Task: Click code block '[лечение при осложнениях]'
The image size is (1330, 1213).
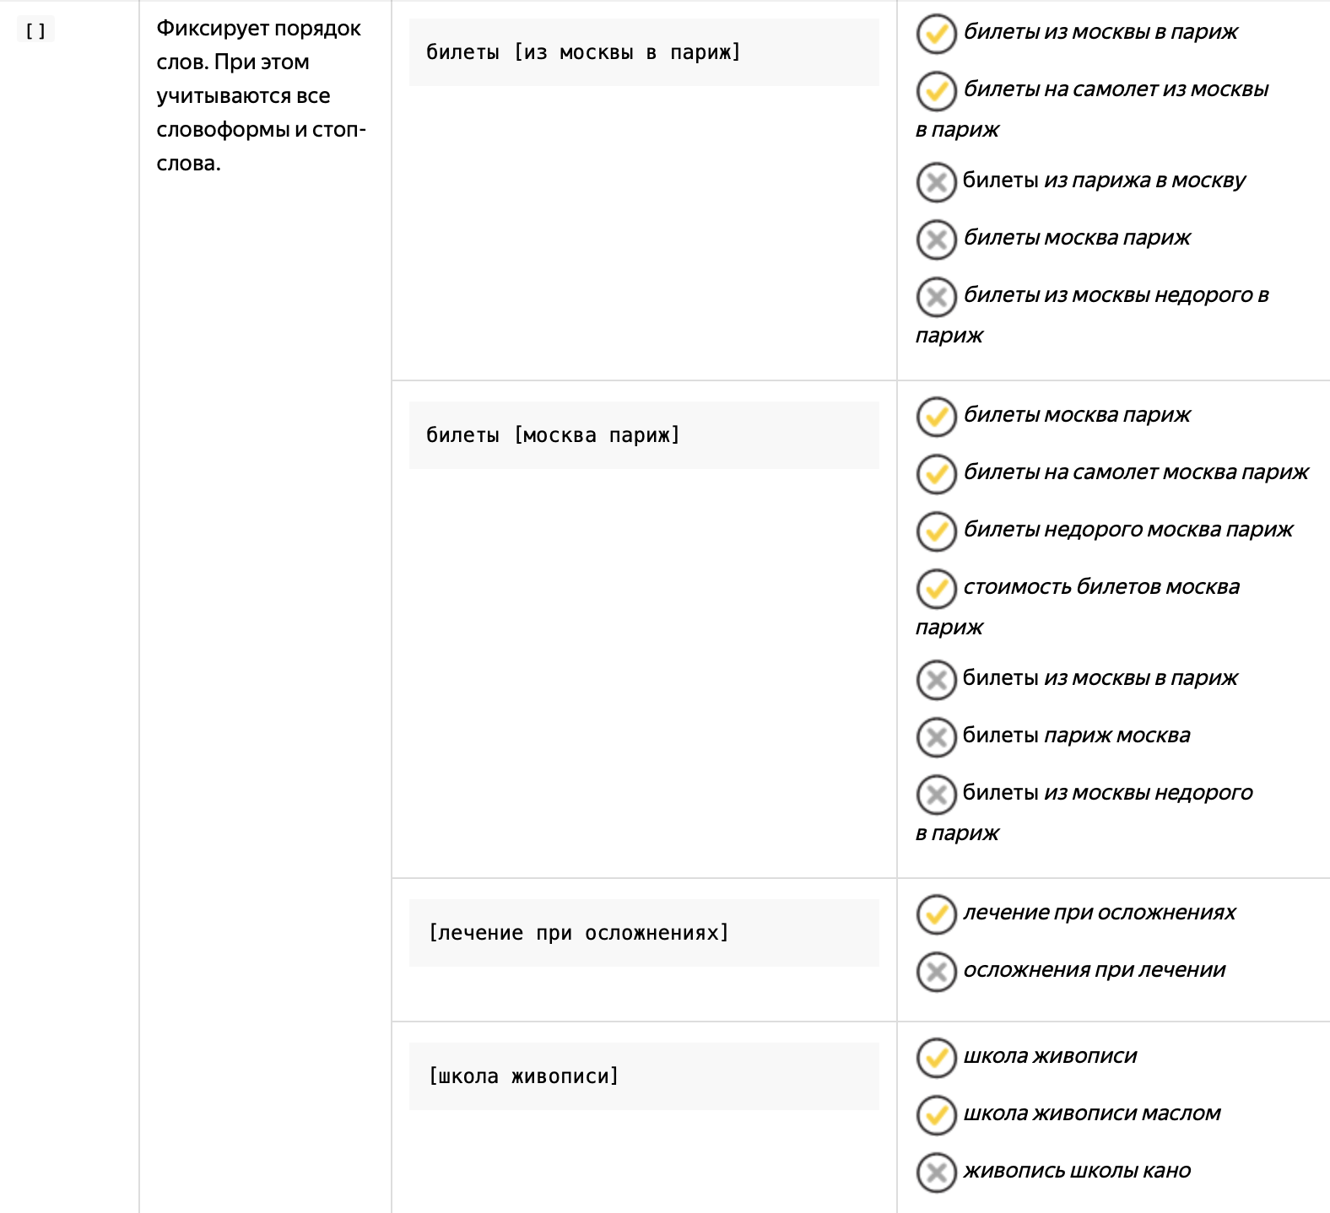Action: (644, 933)
